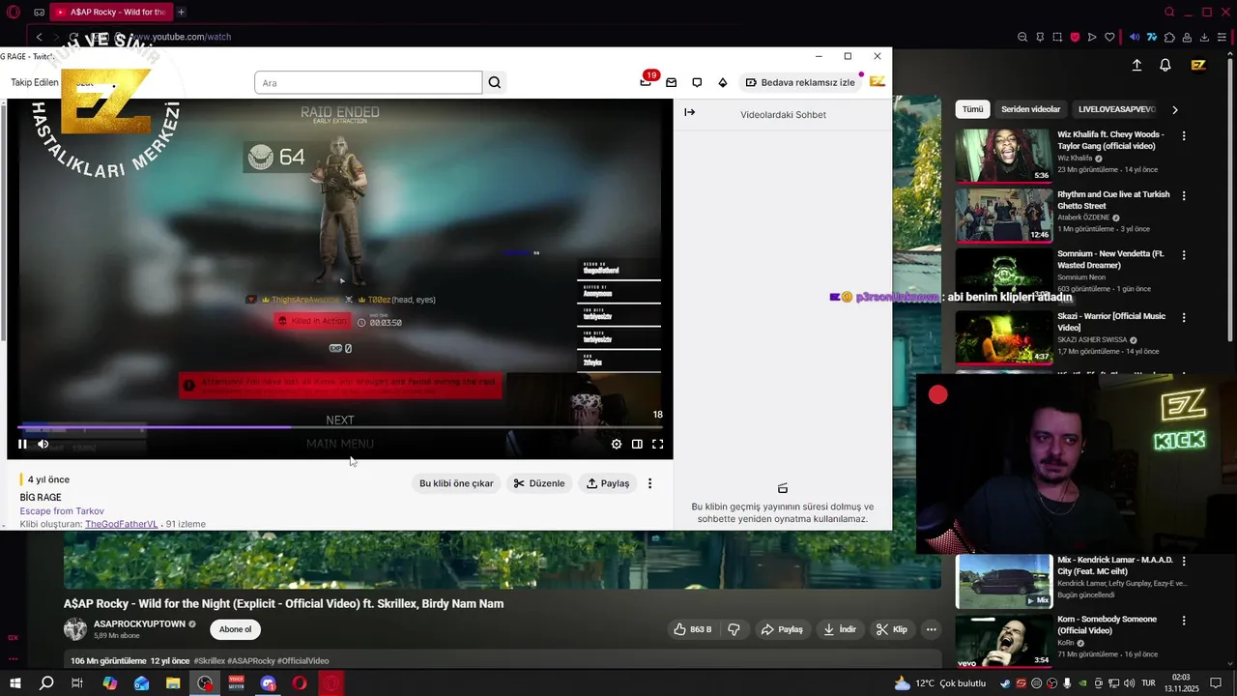Open Opera bookmarks heart icon

(x=1109, y=37)
